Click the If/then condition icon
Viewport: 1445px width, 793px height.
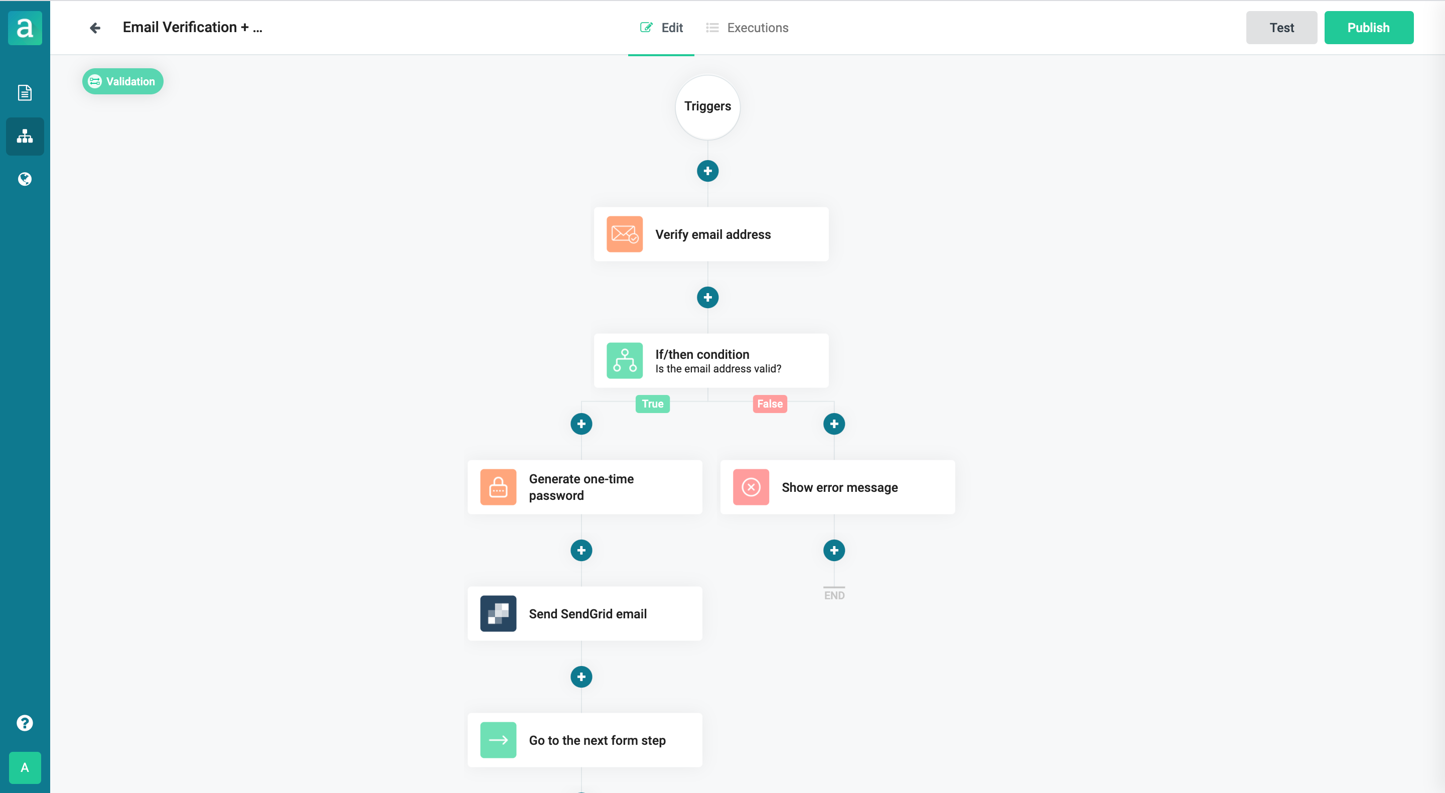[625, 360]
